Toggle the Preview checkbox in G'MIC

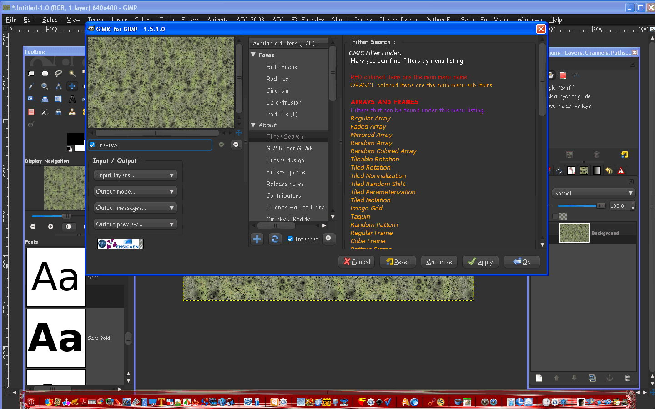[92, 145]
